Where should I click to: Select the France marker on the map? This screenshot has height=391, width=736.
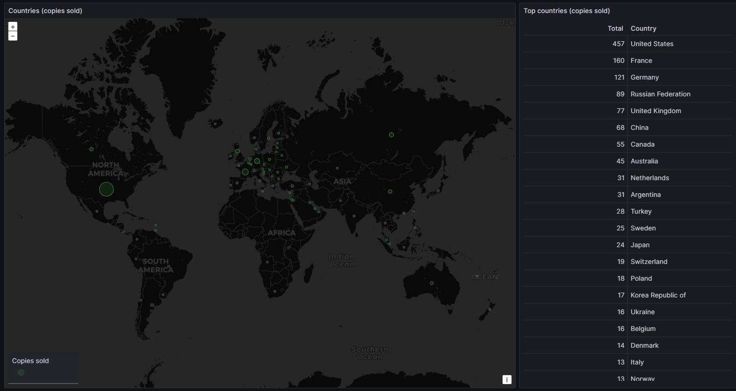pos(245,172)
